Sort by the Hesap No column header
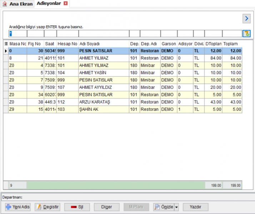 [x=67, y=44]
